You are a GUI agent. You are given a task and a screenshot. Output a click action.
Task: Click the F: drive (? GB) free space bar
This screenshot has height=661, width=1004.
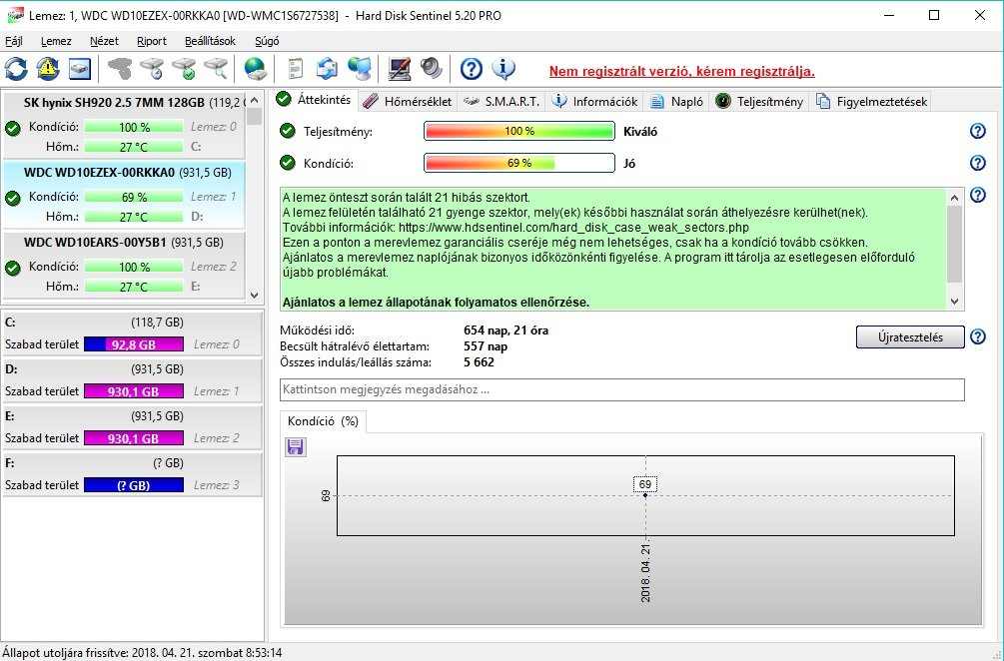[x=134, y=485]
